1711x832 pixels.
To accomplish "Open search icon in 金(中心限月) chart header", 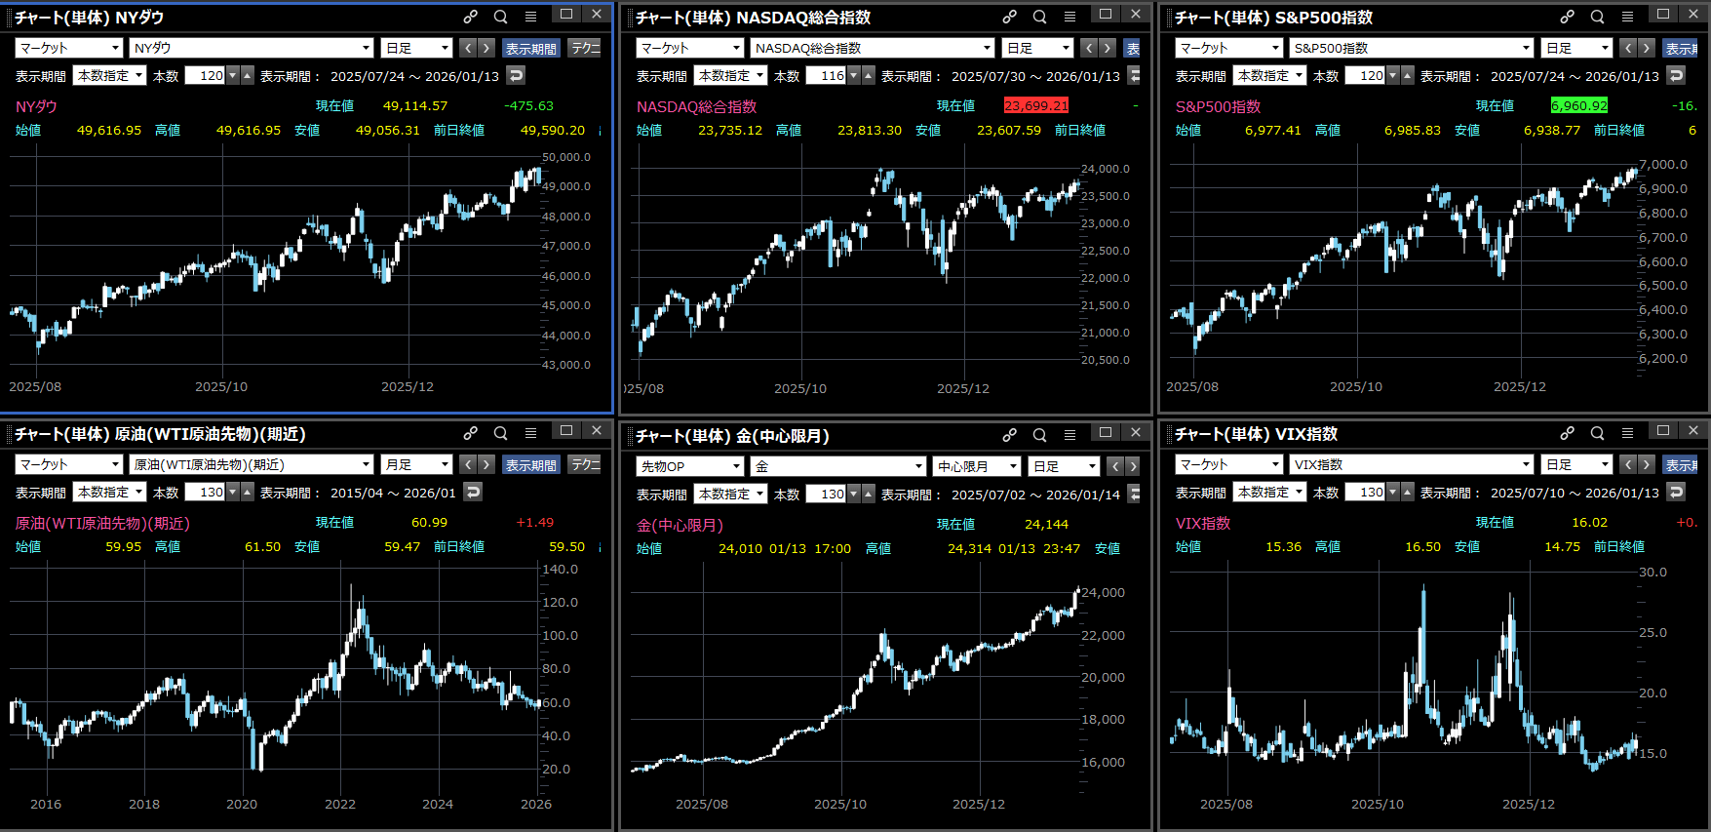I will [1039, 435].
